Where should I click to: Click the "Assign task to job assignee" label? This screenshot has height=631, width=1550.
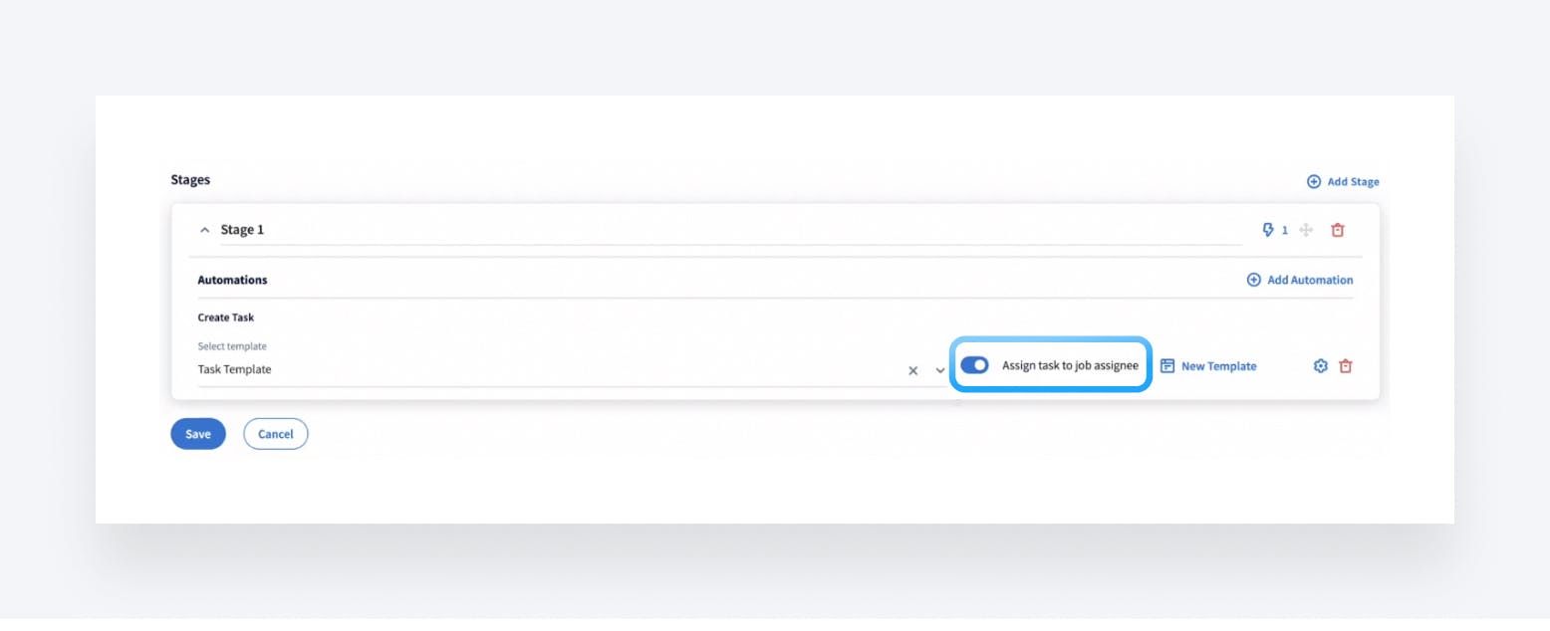[1070, 365]
